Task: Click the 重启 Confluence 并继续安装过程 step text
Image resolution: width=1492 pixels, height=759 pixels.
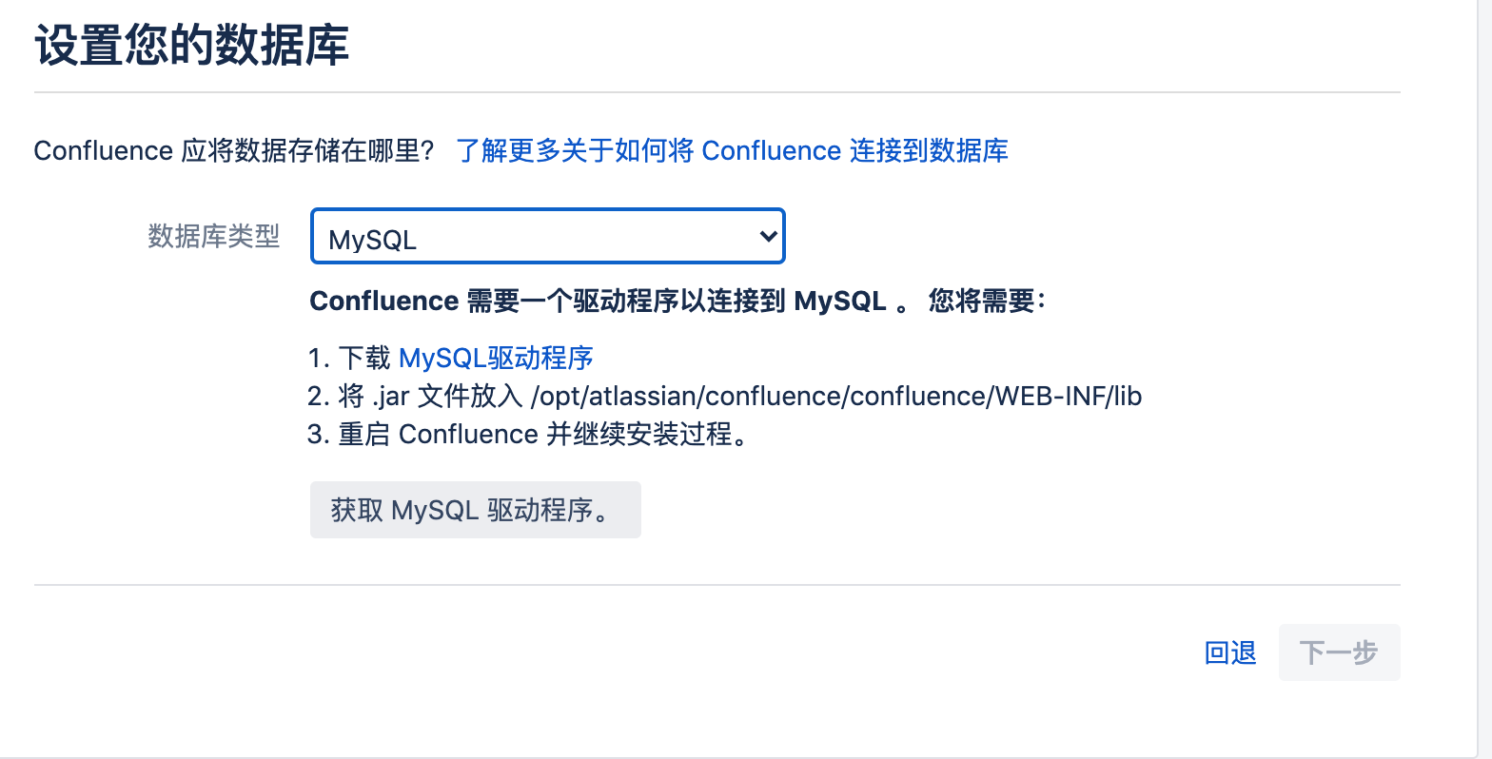Action: tap(543, 434)
